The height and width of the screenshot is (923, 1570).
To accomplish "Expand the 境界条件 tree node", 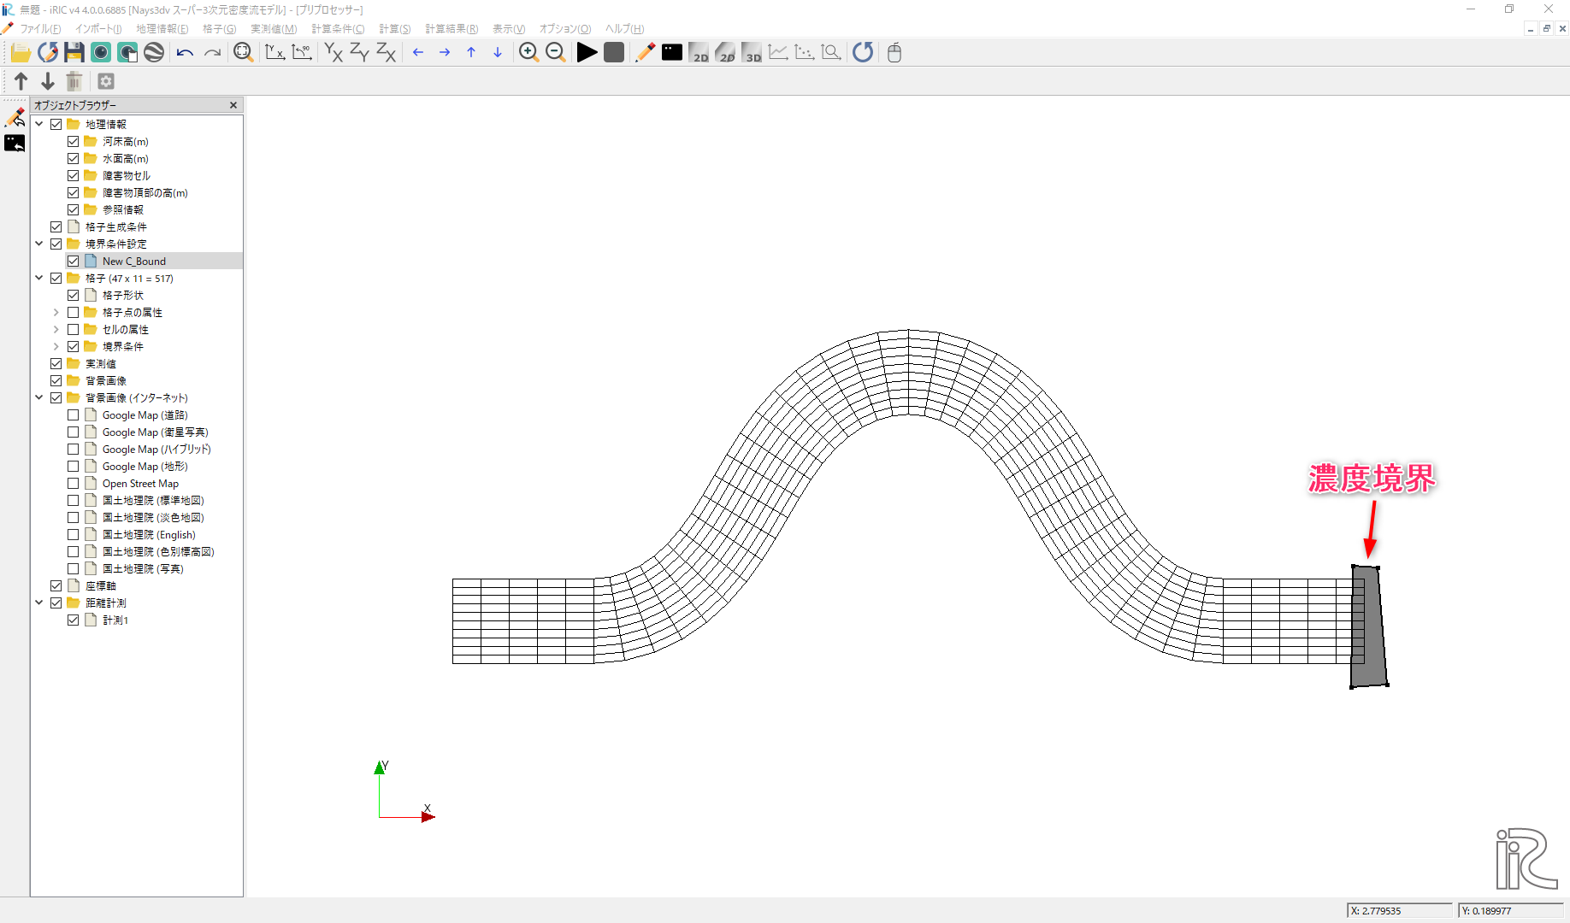I will 56,347.
